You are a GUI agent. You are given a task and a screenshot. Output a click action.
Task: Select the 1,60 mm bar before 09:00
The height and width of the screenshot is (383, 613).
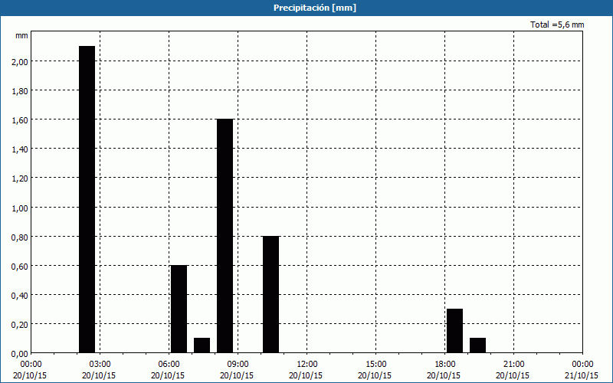point(225,236)
